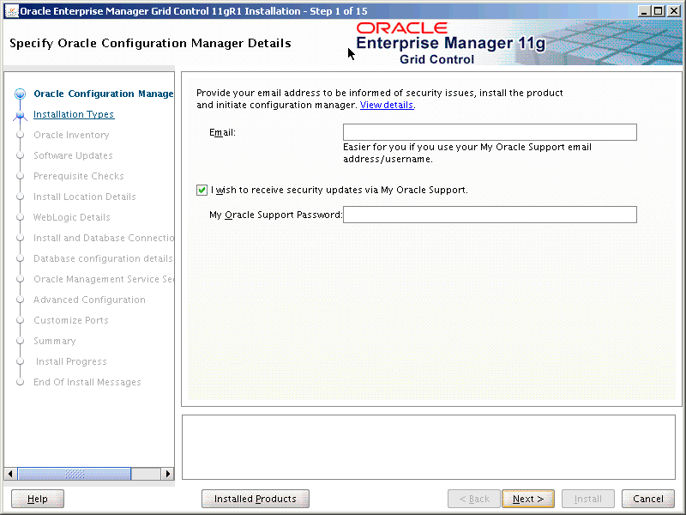Focus the Email input field
The width and height of the screenshot is (686, 515).
[490, 132]
